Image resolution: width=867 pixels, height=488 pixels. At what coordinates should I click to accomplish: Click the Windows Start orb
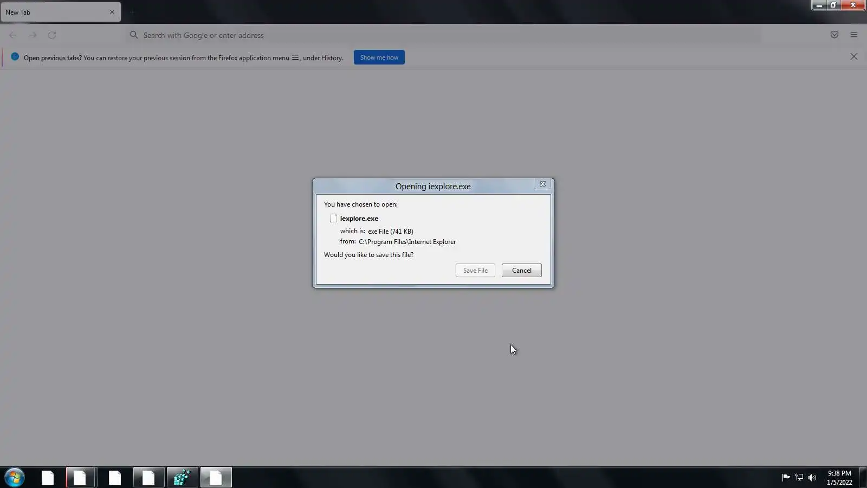click(15, 478)
